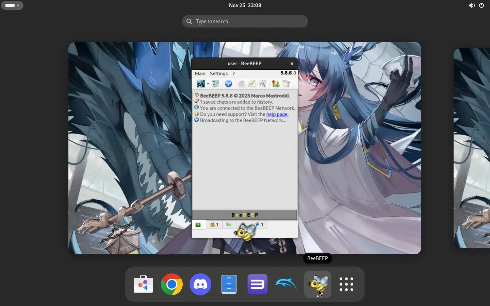Viewport: 490px width, 306px height.
Task: Click '1 saved chats are added to history' line
Action: pos(236,102)
